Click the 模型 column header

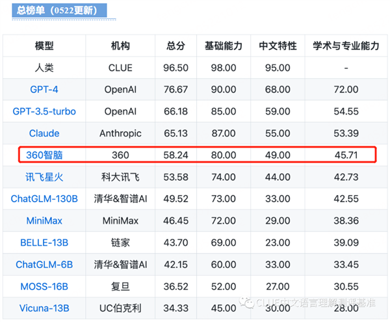[44, 46]
